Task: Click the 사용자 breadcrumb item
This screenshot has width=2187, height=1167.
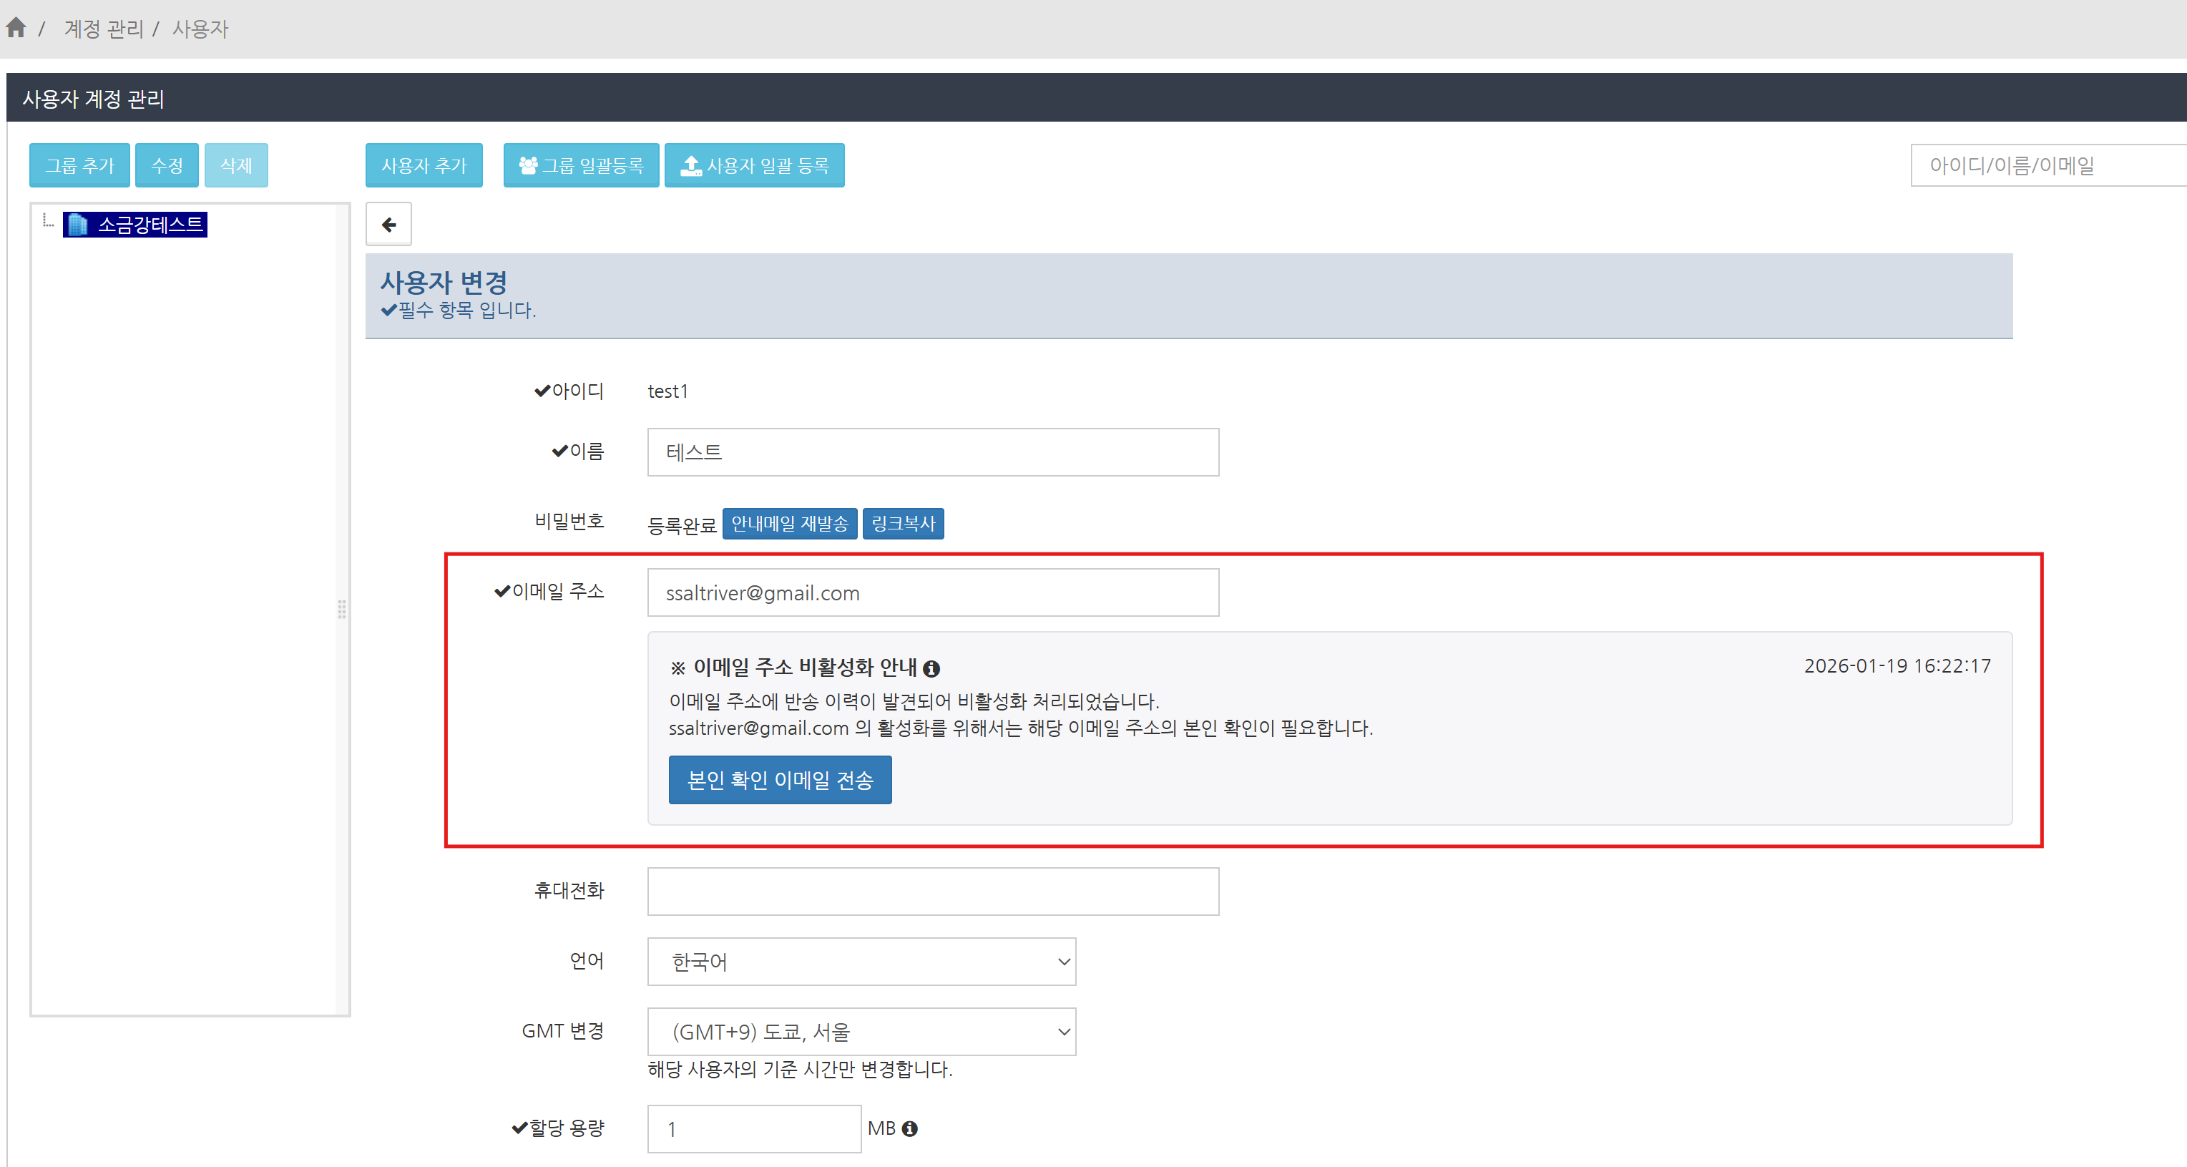Action: tap(200, 29)
